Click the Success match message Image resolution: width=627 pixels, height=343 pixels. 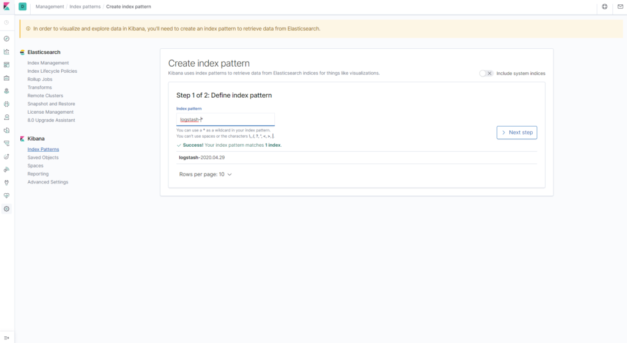coord(230,146)
